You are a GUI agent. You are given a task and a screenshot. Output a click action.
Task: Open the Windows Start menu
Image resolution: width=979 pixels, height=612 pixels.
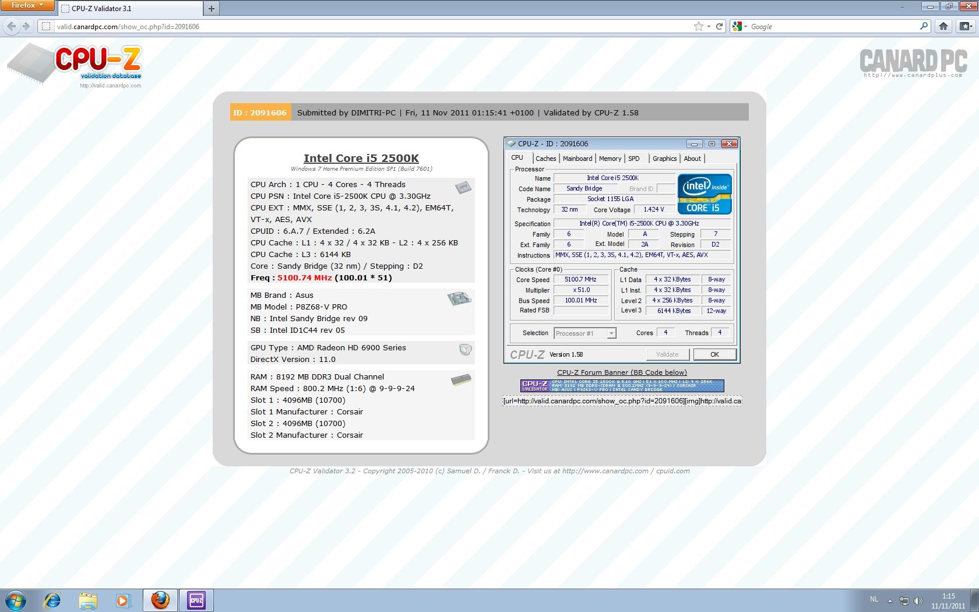click(x=16, y=600)
